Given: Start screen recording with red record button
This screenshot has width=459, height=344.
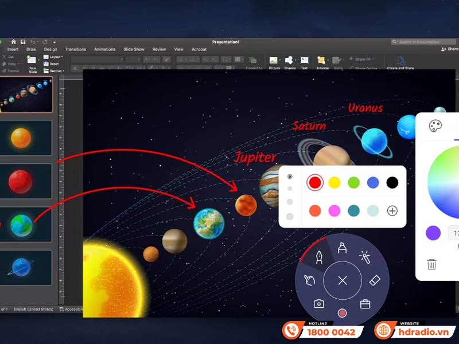Looking at the screenshot, I should pos(342,313).
